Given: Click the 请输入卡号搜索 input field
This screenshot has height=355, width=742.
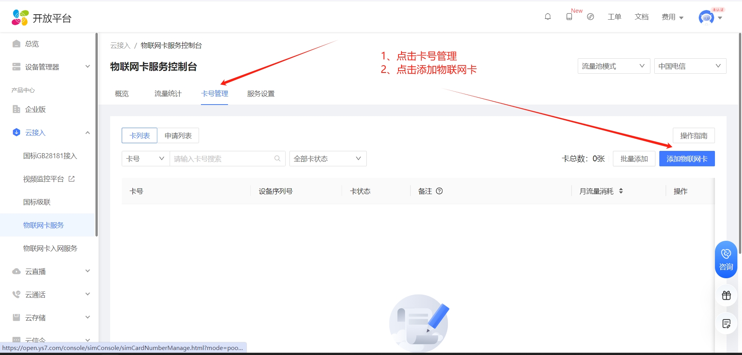Looking at the screenshot, I should tap(222, 159).
